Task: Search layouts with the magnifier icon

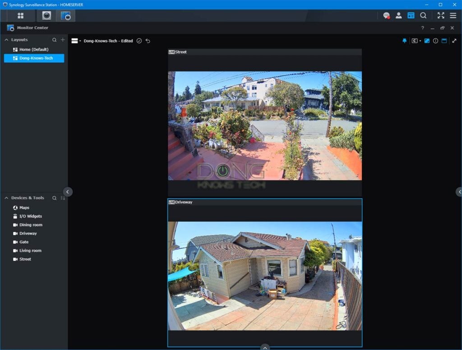Action: (x=54, y=40)
